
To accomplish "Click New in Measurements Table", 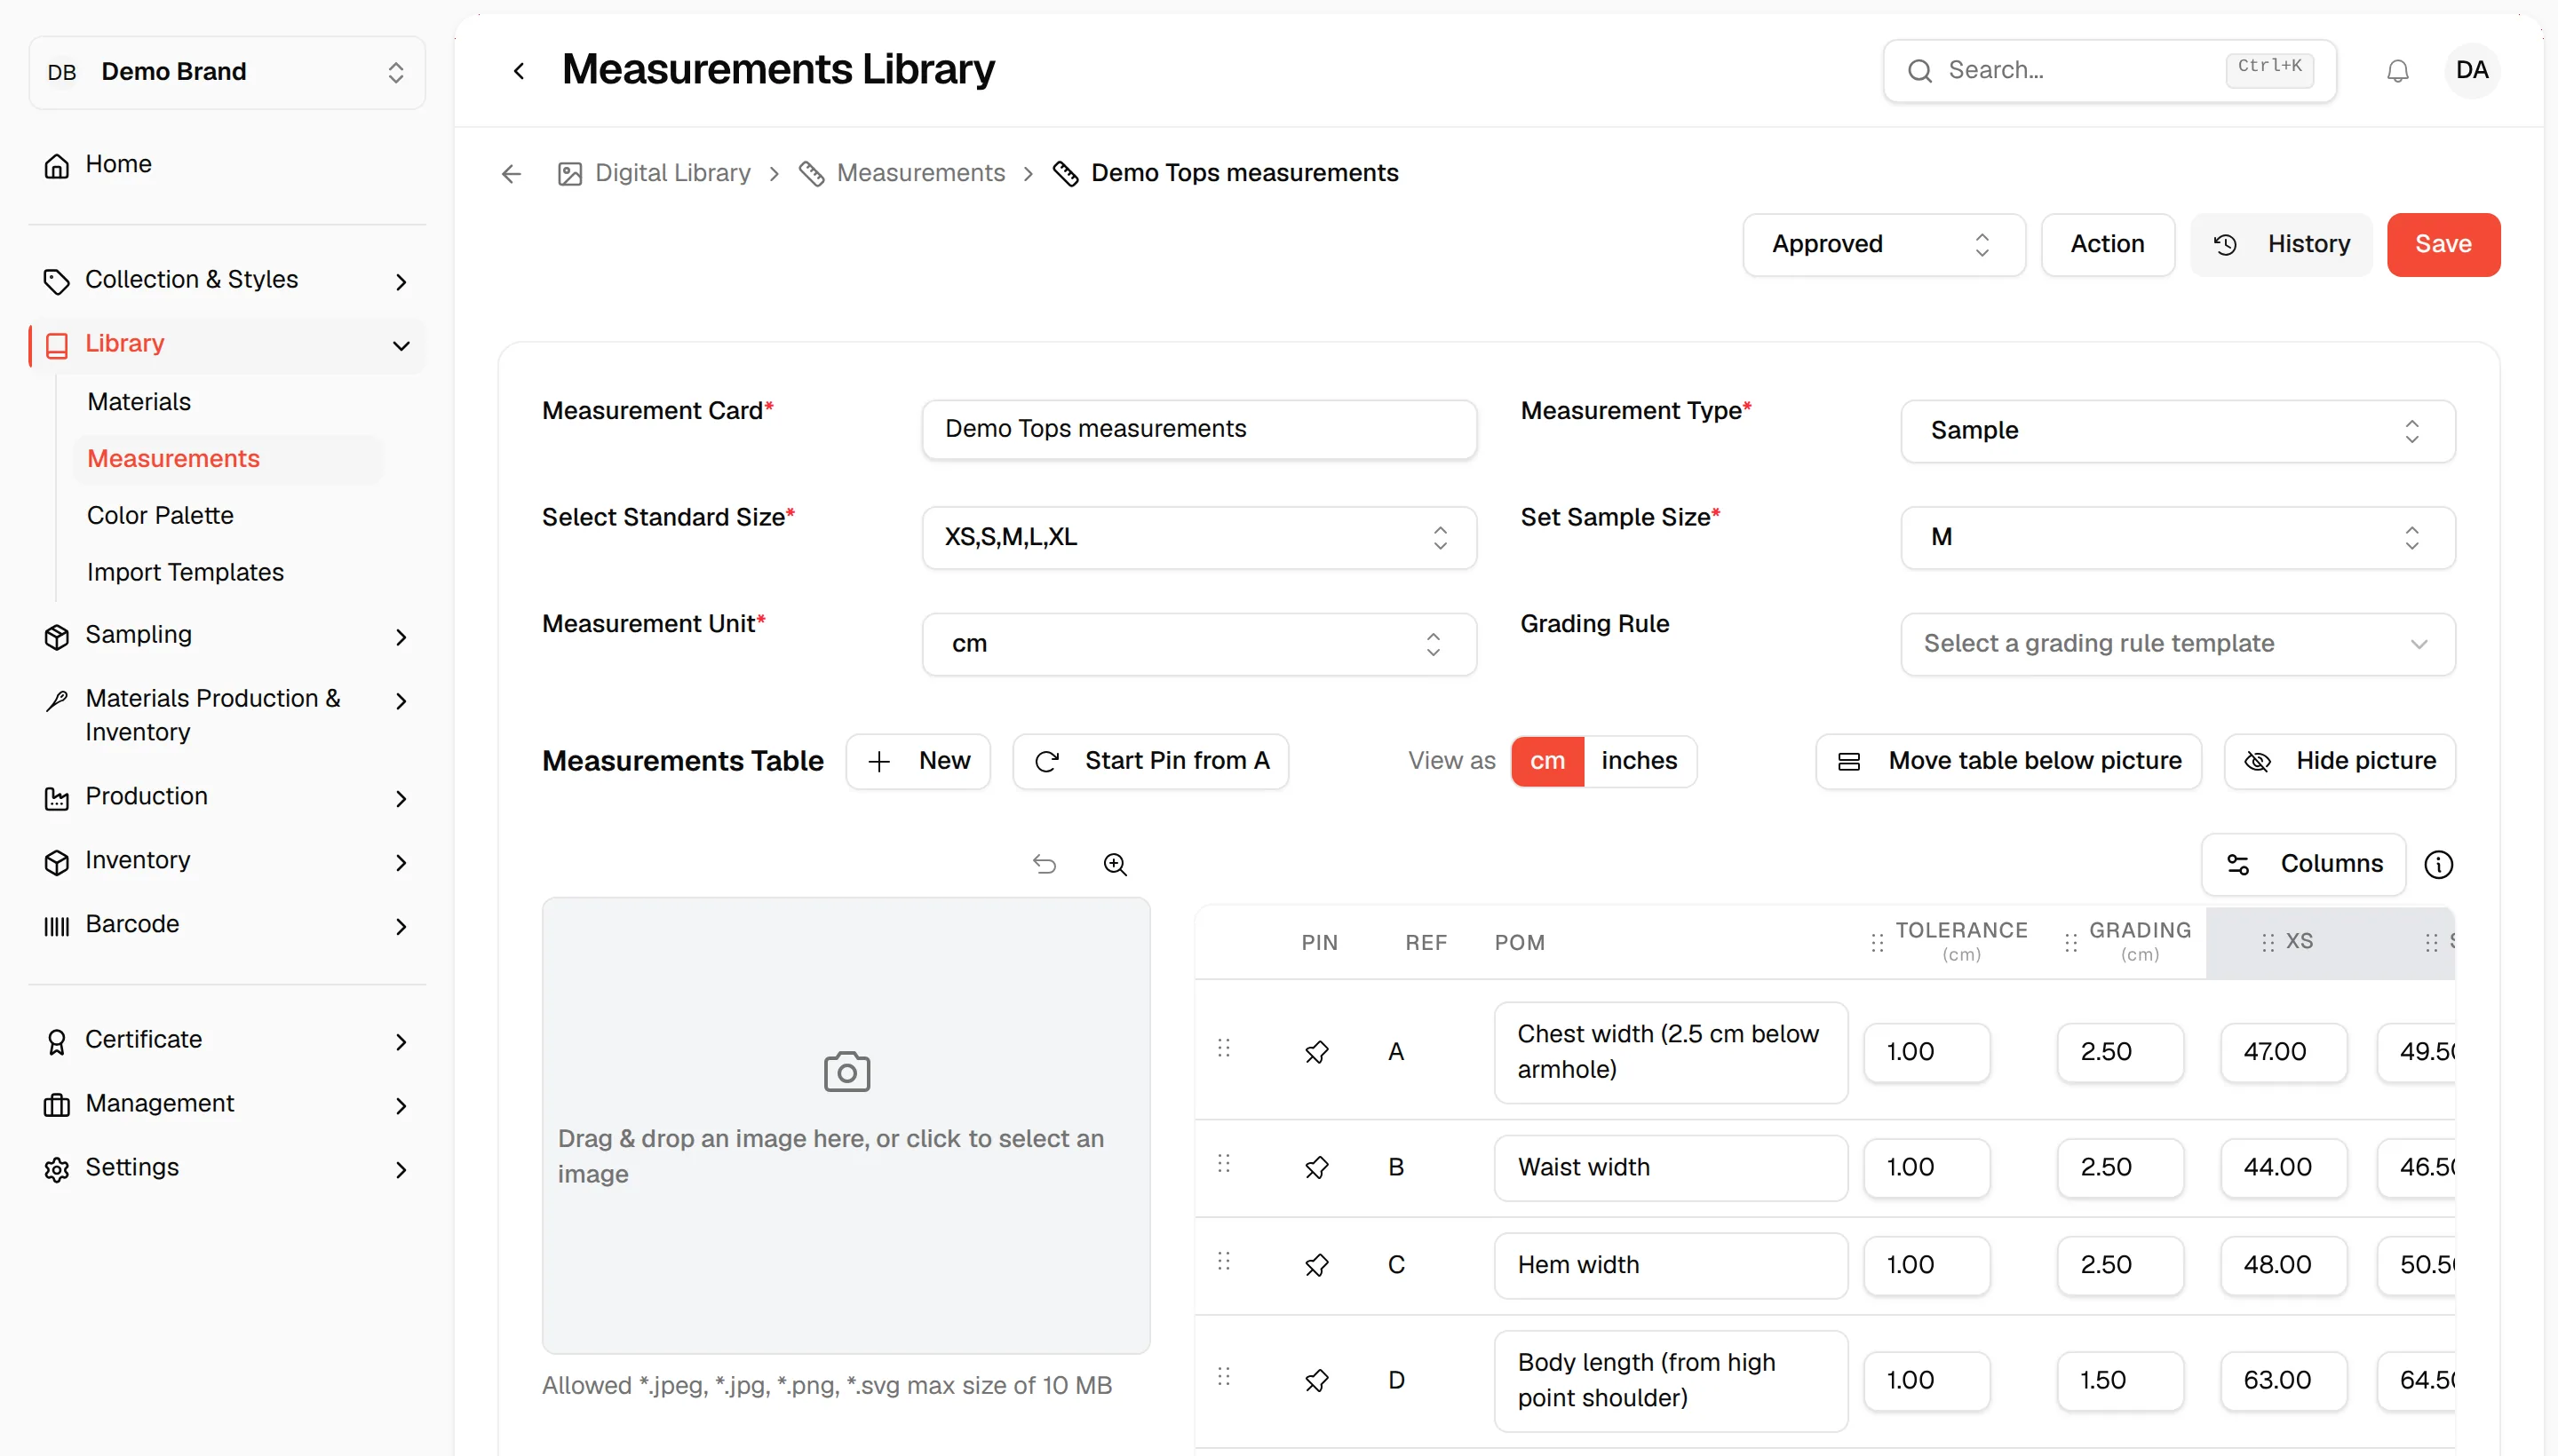I will point(918,761).
